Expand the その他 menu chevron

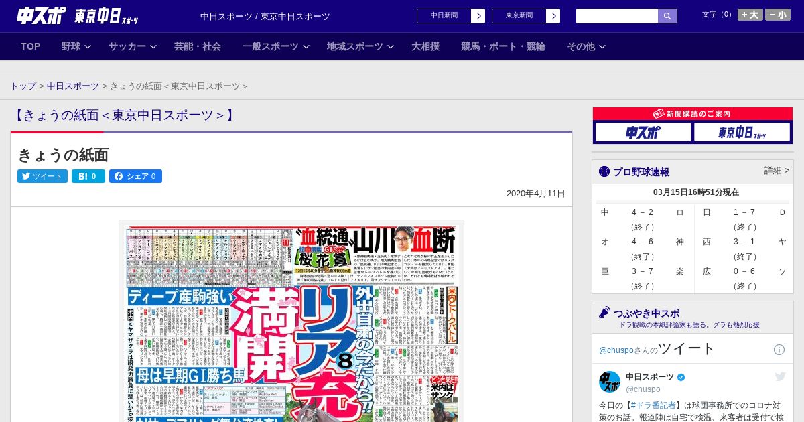click(602, 47)
